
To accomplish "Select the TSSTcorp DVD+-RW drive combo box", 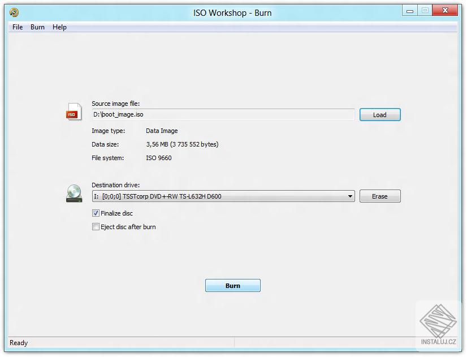I will [223, 196].
